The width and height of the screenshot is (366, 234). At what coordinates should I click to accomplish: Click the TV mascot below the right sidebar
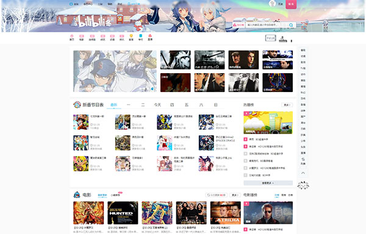click(x=303, y=185)
